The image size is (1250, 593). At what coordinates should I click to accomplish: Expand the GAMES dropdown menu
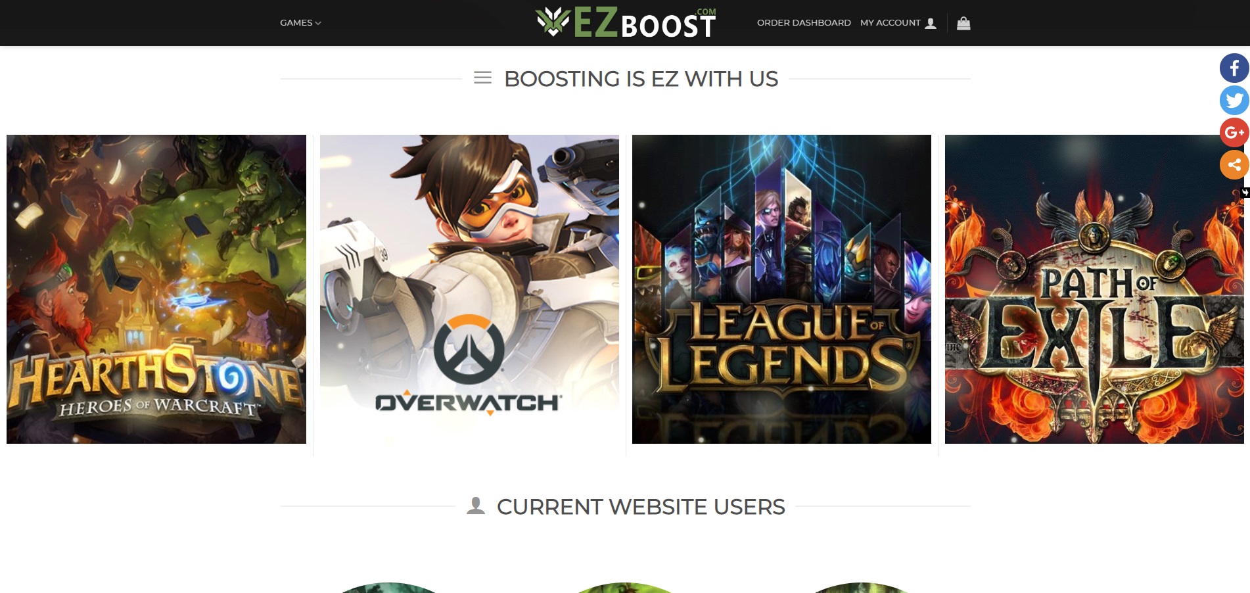(x=300, y=23)
